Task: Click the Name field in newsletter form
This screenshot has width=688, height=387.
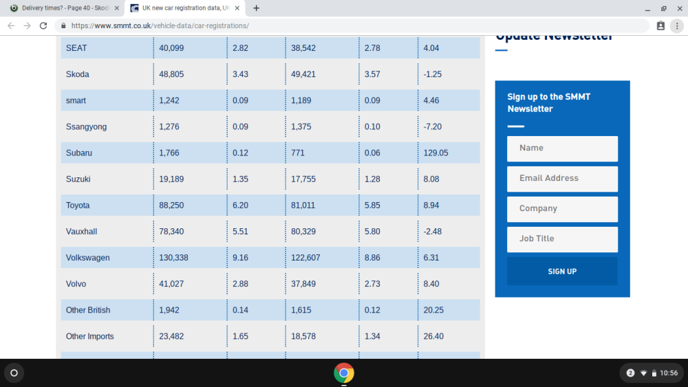Action: [563, 148]
